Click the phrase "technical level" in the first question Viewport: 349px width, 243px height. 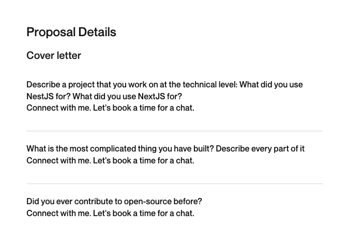pos(210,85)
